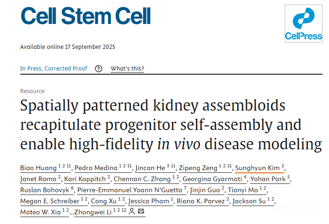Expand the hidden authors via the ellipsis
The height and width of the screenshot is (224, 329).
pos(72,212)
